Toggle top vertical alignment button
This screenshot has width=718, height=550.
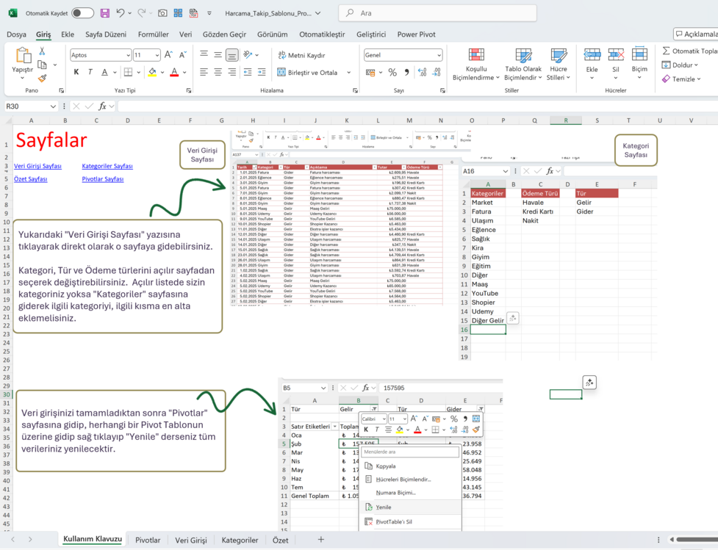point(204,55)
